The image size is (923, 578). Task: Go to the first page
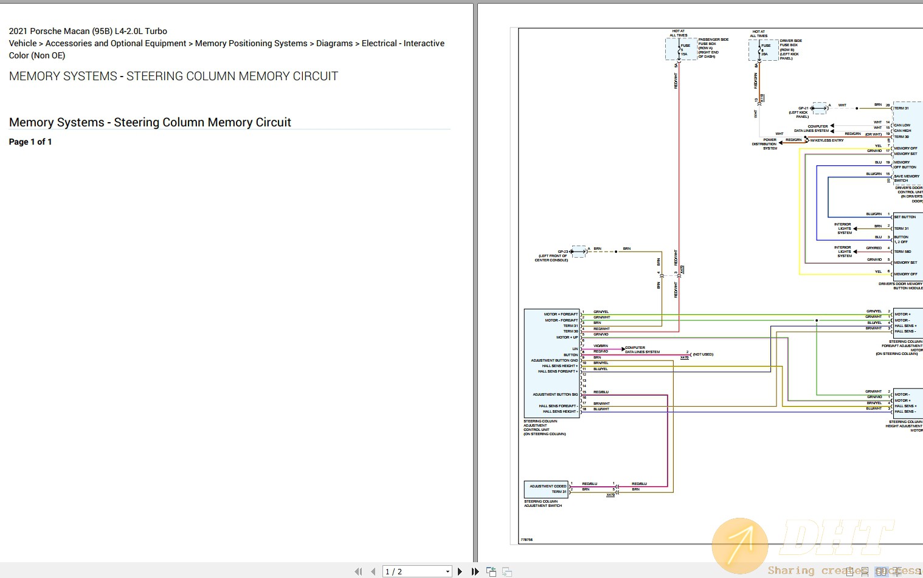(x=358, y=571)
